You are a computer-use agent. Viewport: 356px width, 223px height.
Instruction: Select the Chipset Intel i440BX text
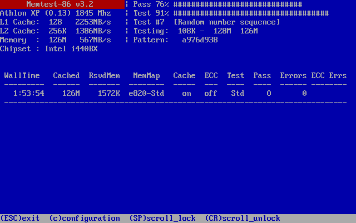49,49
